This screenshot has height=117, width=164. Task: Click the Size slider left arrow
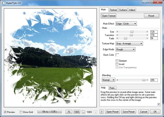pyautogui.click(x=117, y=32)
